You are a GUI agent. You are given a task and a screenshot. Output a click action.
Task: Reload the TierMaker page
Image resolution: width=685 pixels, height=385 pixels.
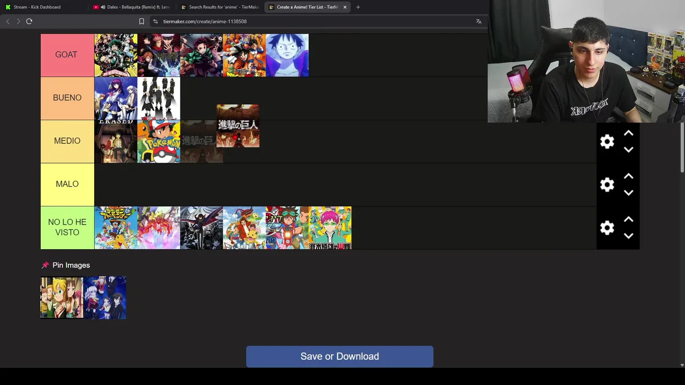click(x=29, y=21)
